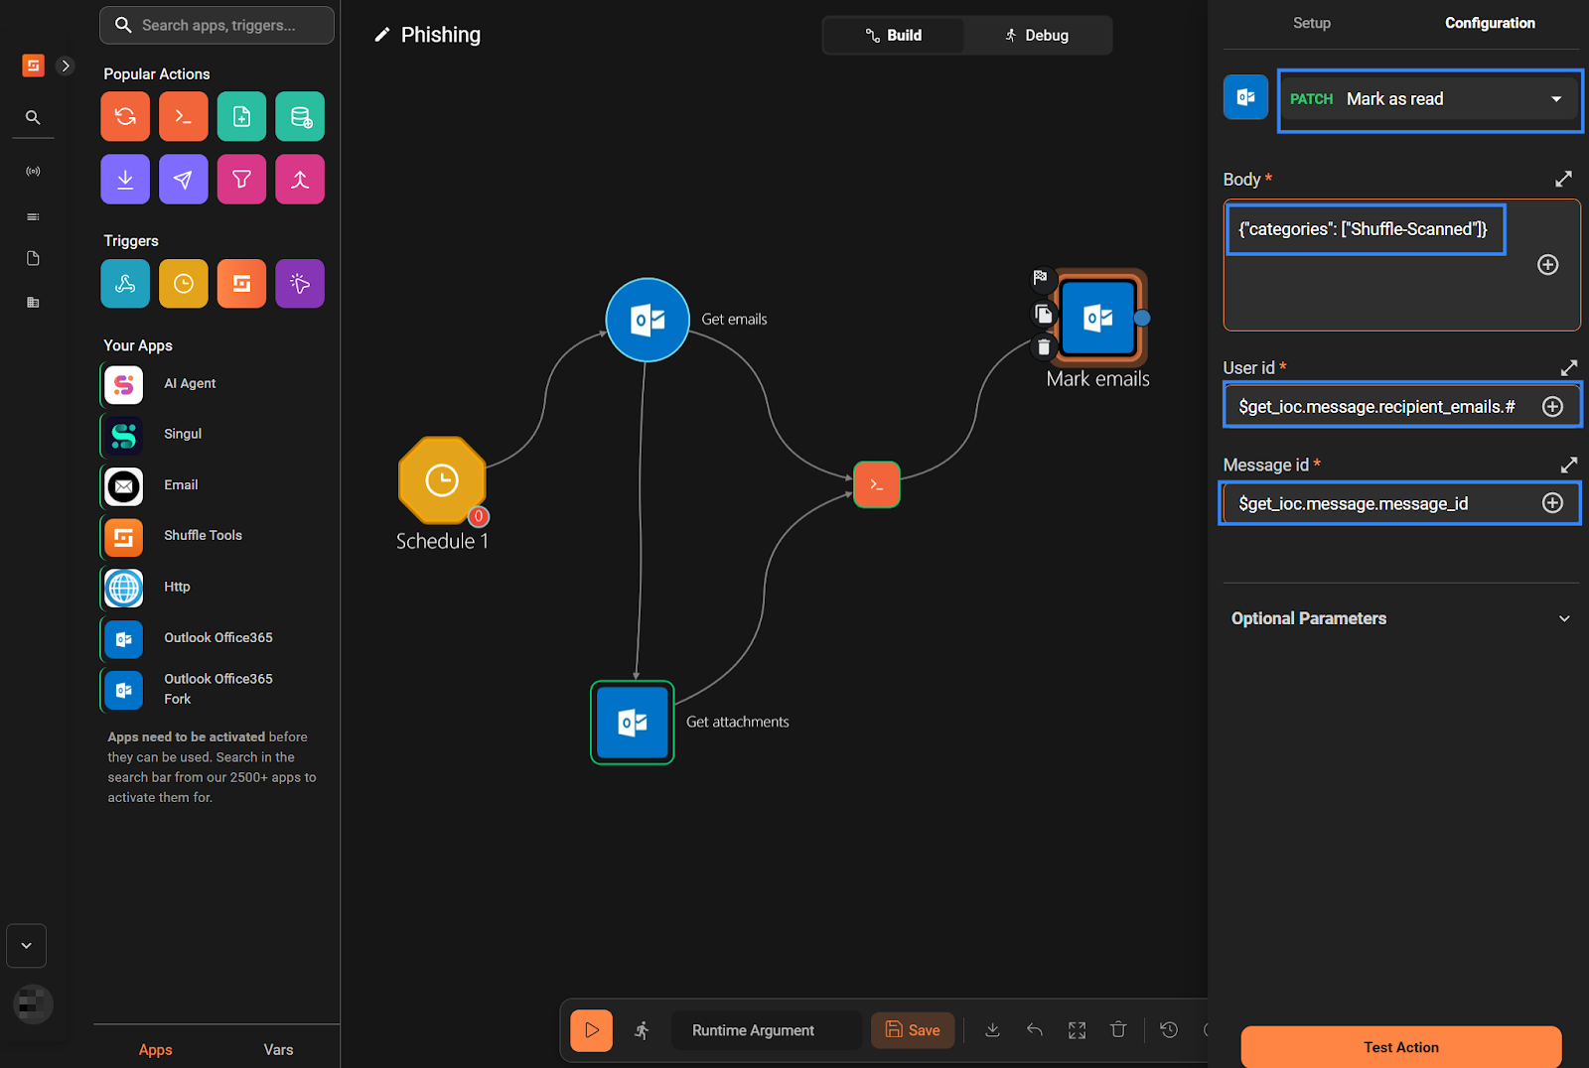Switch to Build mode
Image resolution: width=1589 pixels, height=1068 pixels.
coord(894,36)
